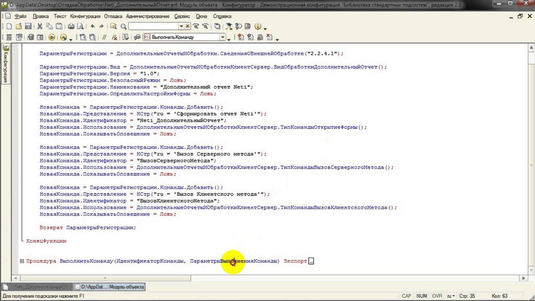Image resolution: width=535 pixels, height=301 pixels.
Task: Toggle the OVR overwrite indicator
Action: 437,296
